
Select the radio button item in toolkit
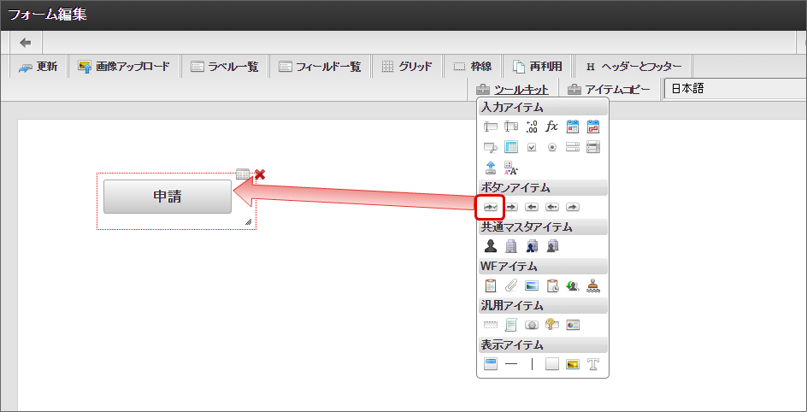(x=552, y=147)
